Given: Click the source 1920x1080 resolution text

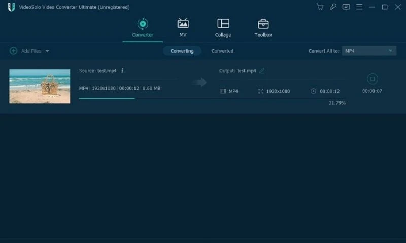Looking at the screenshot, I should [x=104, y=88].
